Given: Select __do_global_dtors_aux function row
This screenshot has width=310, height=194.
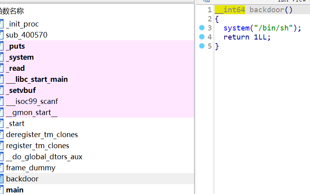Looking at the screenshot, I should pos(97,156).
